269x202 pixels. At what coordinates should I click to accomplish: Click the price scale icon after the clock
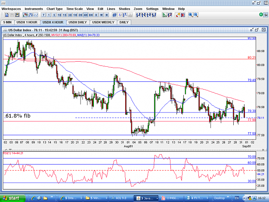pos(125,15)
